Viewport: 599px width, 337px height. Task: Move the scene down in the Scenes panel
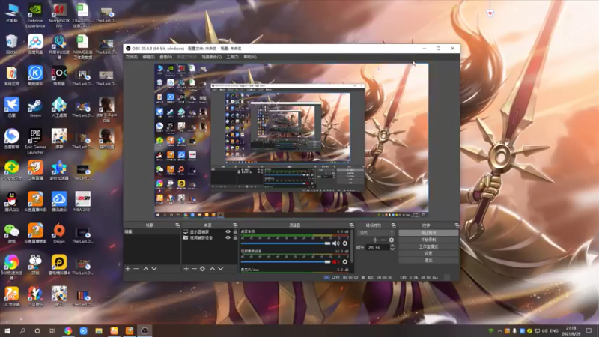[154, 269]
